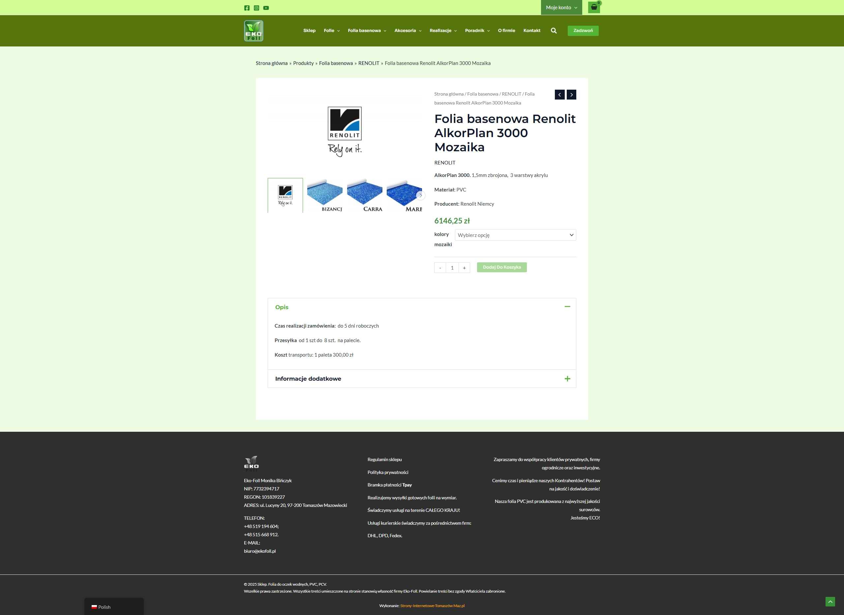Go to previous product arrow
The image size is (844, 615).
(559, 95)
